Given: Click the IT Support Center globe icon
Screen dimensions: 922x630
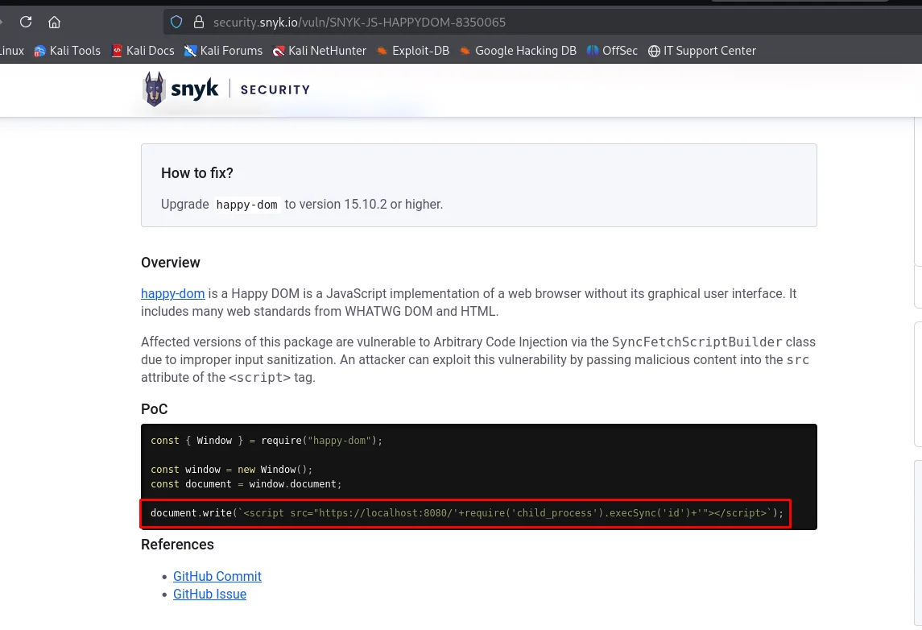Looking at the screenshot, I should (x=654, y=52).
